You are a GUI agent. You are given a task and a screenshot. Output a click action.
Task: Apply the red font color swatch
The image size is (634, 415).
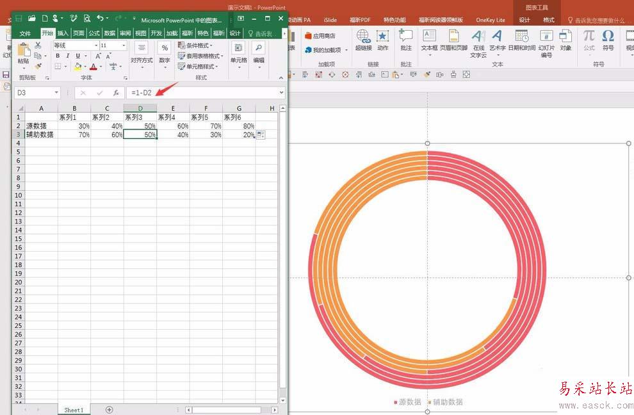coord(93,67)
